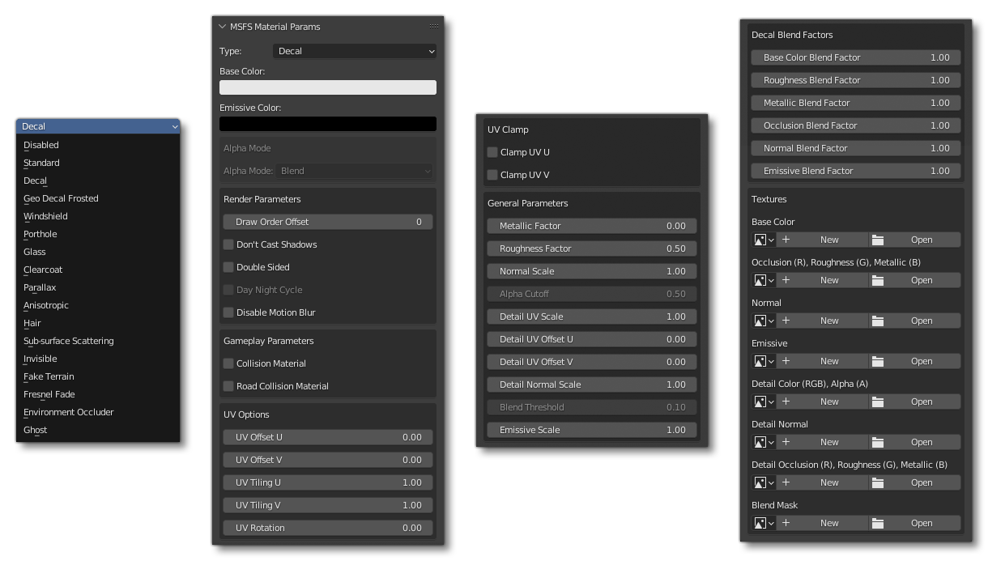The width and height of the screenshot is (988, 561).
Task: Enable the Double Sided checkbox
Action: click(x=228, y=267)
